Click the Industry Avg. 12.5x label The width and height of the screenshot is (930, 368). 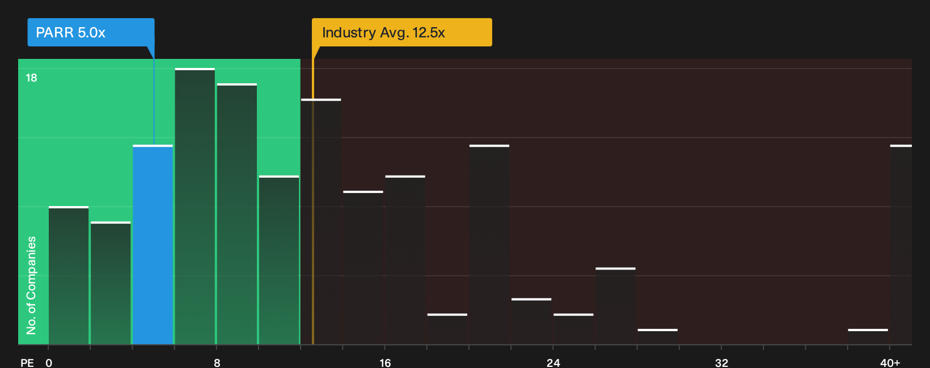coord(401,32)
